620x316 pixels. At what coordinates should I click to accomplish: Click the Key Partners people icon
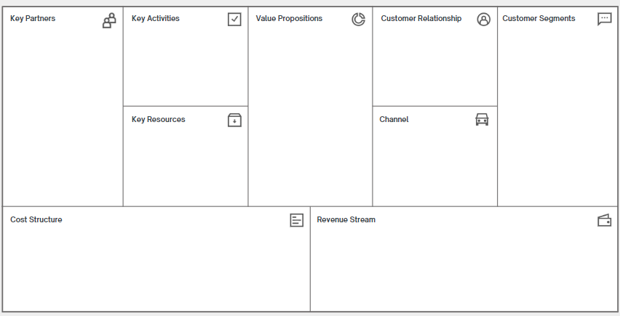tap(109, 20)
